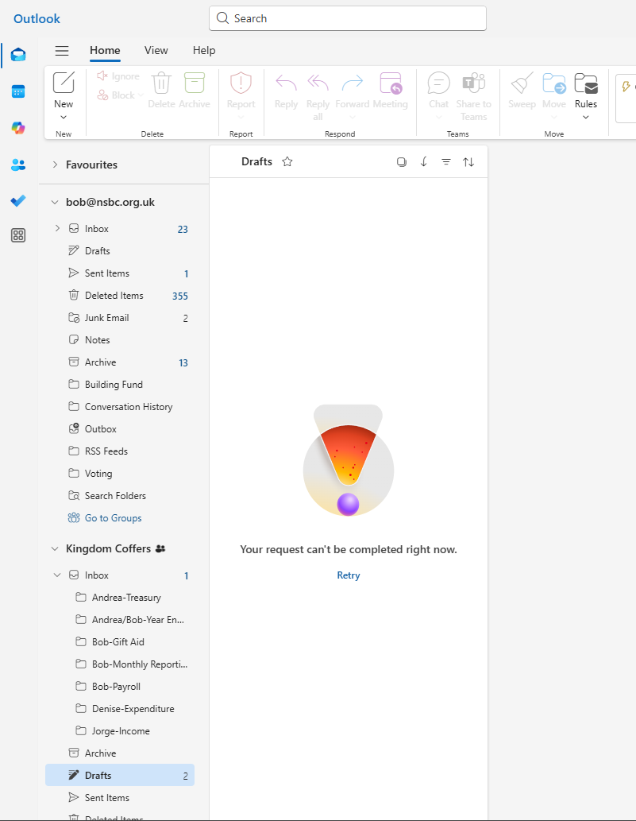This screenshot has height=821, width=636.
Task: Click the New mail compose icon
Action: [64, 82]
